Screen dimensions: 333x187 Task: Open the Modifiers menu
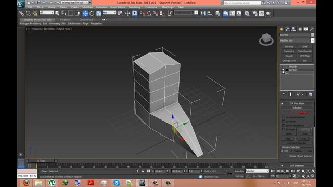click(x=87, y=7)
